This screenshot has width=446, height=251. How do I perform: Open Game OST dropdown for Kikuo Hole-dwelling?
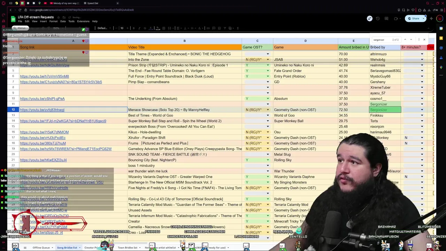(268, 132)
